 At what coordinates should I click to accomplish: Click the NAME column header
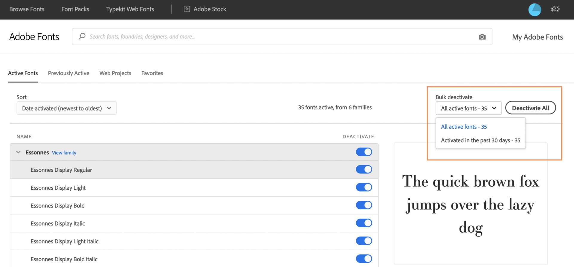(x=24, y=136)
